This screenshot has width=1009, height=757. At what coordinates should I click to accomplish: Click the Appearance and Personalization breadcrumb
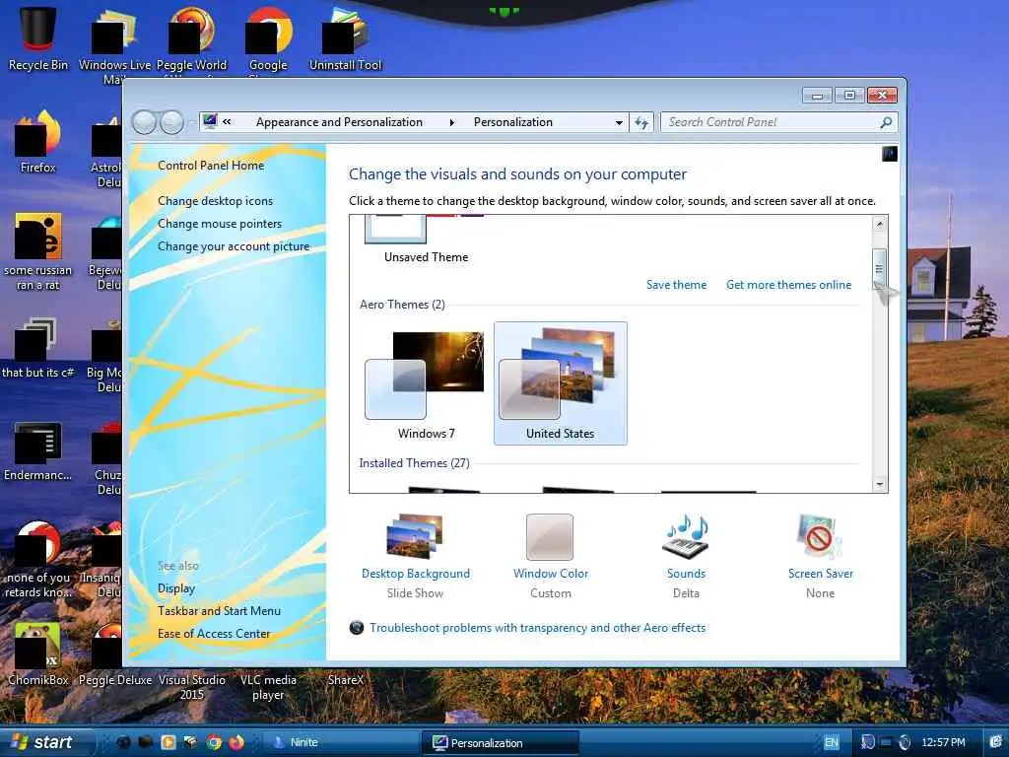[x=339, y=122]
